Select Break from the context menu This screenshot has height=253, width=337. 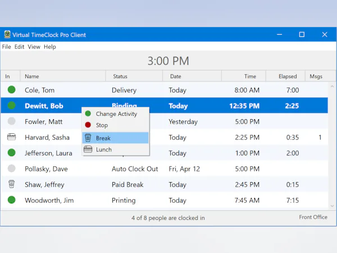[x=115, y=138]
